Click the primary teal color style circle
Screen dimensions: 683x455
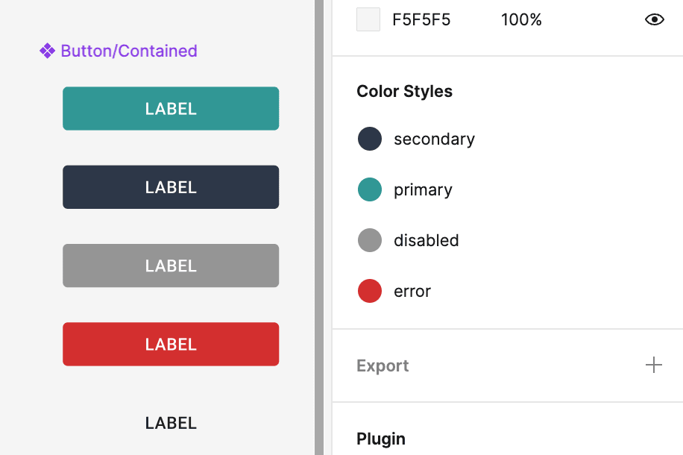pyautogui.click(x=370, y=189)
